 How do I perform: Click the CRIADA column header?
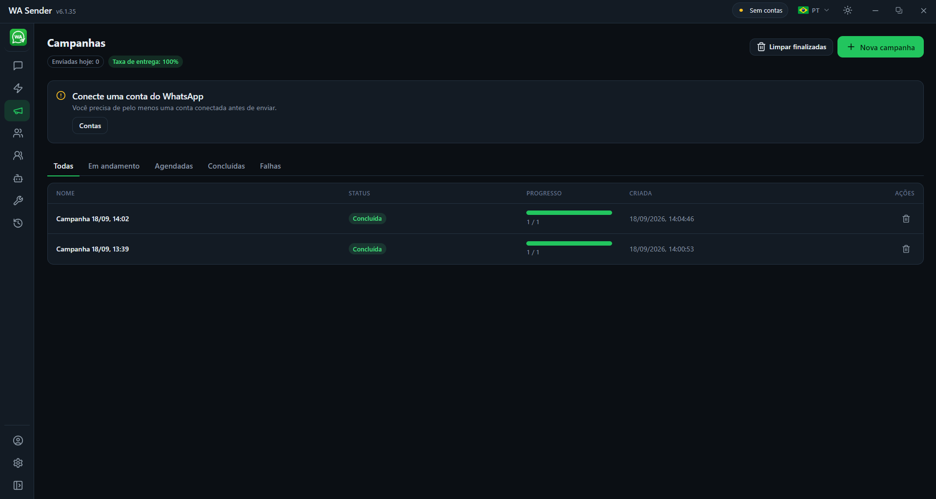pyautogui.click(x=640, y=193)
